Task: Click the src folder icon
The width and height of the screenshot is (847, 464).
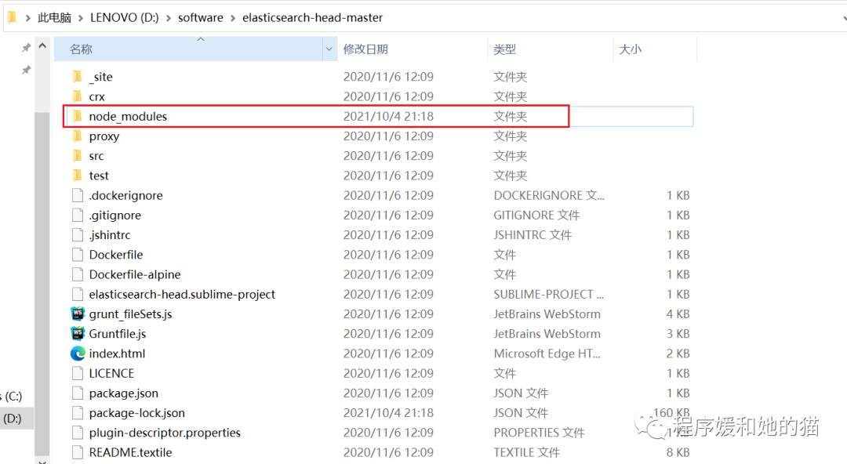Action: pyautogui.click(x=78, y=156)
